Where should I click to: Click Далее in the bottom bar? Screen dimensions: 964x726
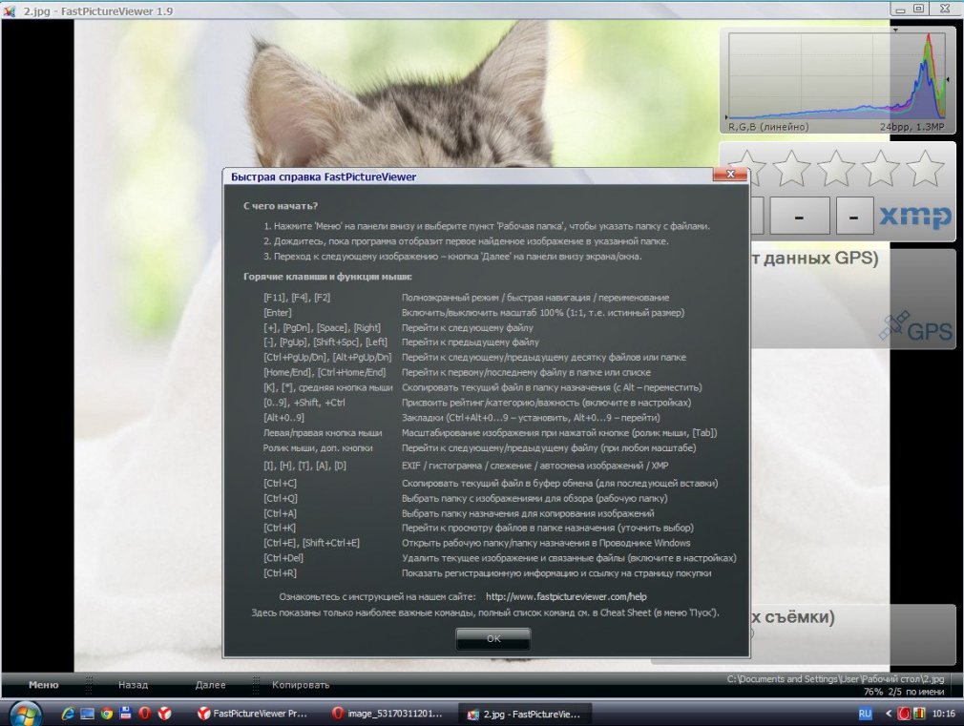[210, 685]
